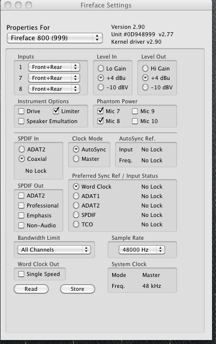Enable phantom power for Mic 9
The image size is (216, 344).
tap(135, 111)
